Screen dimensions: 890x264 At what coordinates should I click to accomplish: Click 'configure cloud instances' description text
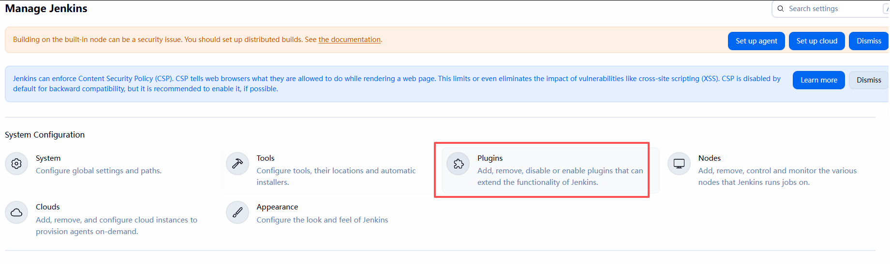117,226
